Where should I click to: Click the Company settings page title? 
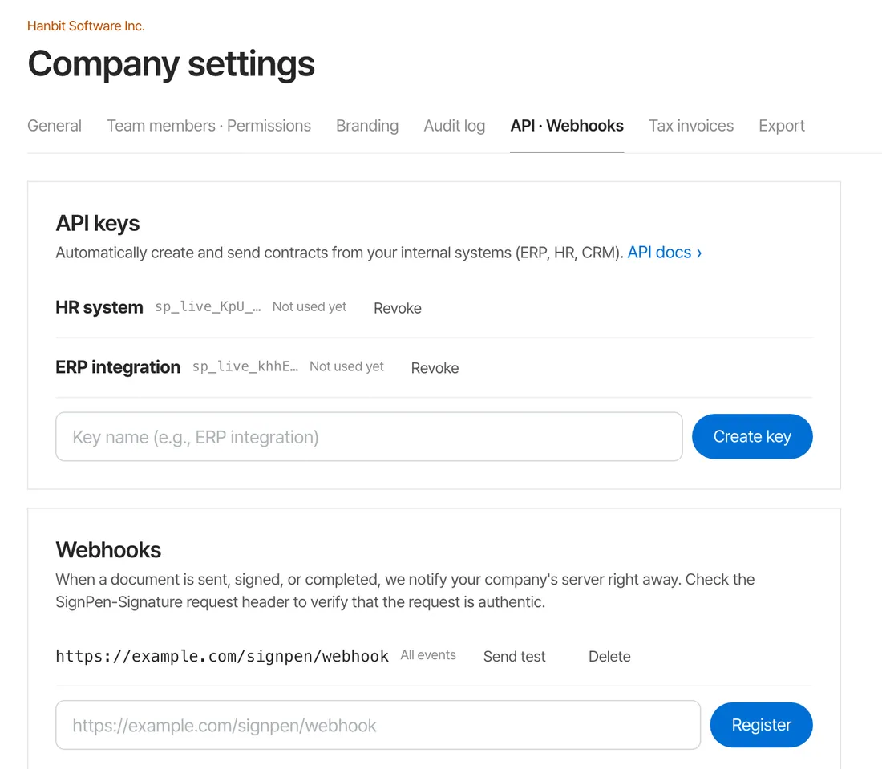tap(171, 63)
